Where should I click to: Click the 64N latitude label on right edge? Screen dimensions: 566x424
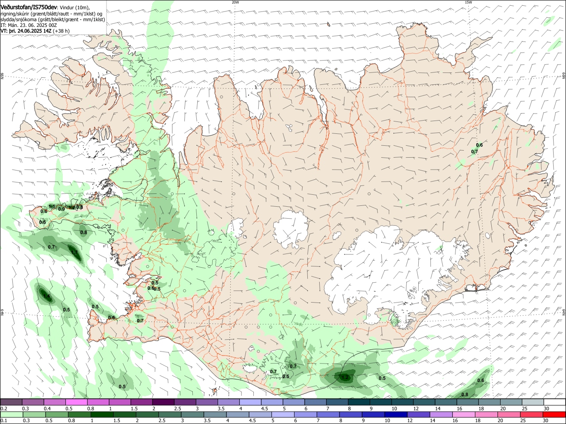(x=564, y=311)
